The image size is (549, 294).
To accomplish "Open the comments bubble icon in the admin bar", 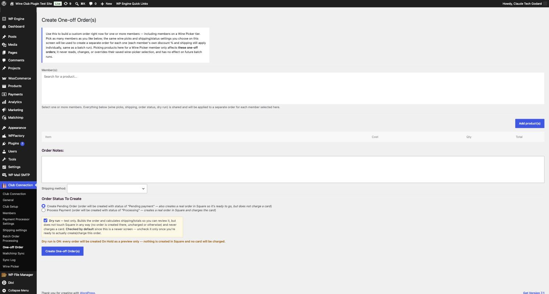I will pyautogui.click(x=91, y=4).
